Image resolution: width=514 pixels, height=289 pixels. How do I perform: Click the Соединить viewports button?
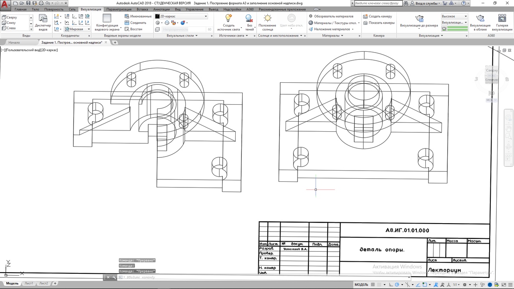[135, 23]
